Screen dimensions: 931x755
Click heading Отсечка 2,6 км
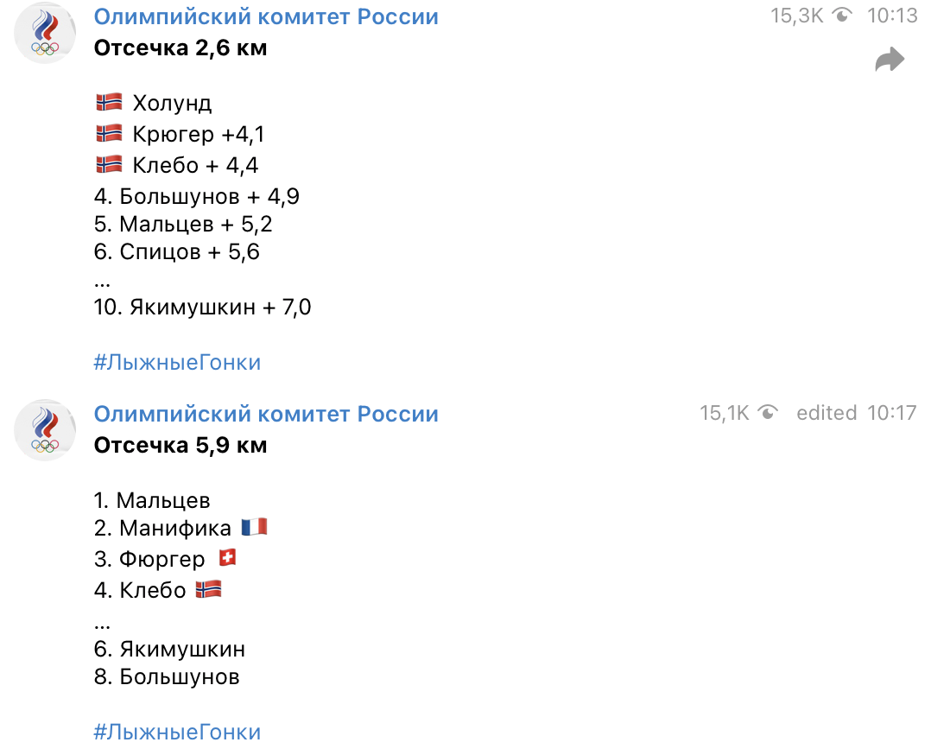(180, 48)
